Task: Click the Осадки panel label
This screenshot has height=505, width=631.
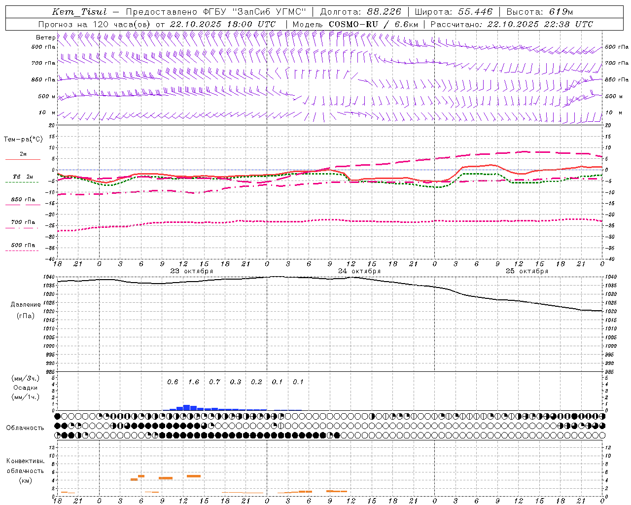Action: point(26,388)
